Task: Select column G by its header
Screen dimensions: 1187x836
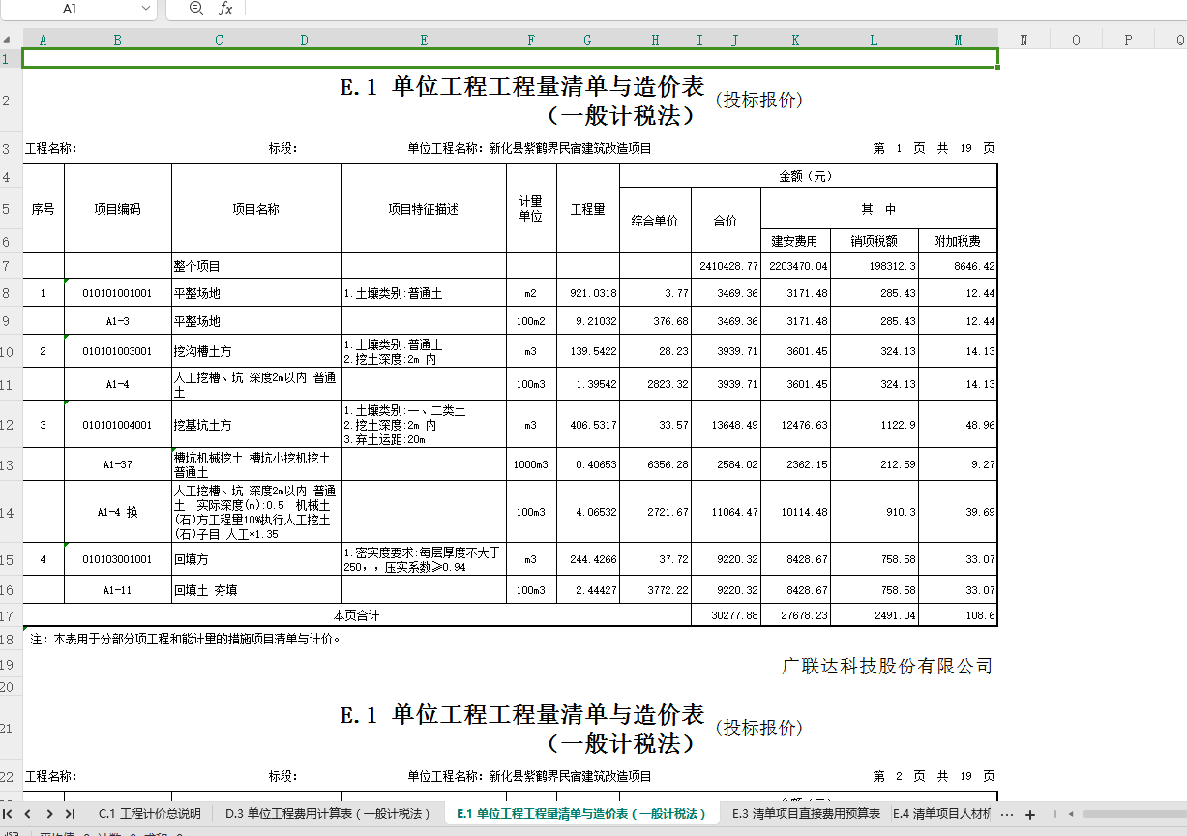Action: point(587,40)
